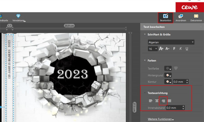This screenshot has height=122, width=204.
Task: Click the Innenabstand value field
Action: tap(174, 108)
